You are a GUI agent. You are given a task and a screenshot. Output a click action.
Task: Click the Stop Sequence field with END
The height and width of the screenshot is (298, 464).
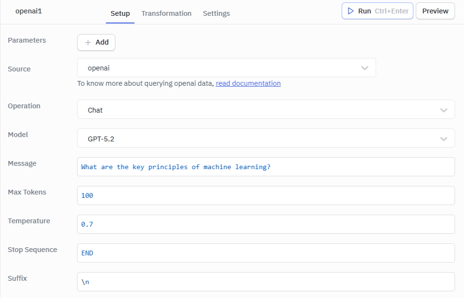(x=266, y=253)
